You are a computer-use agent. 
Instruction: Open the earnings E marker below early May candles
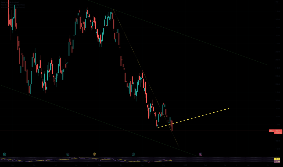[5, 154]
